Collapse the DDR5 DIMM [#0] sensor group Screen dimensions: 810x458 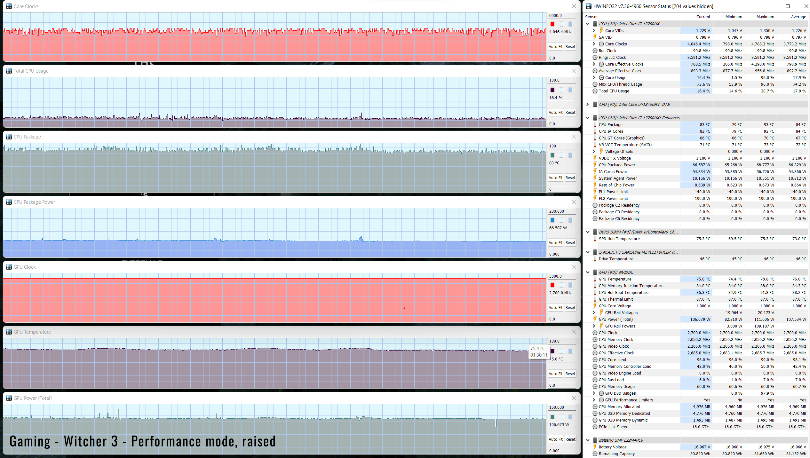[x=588, y=232]
